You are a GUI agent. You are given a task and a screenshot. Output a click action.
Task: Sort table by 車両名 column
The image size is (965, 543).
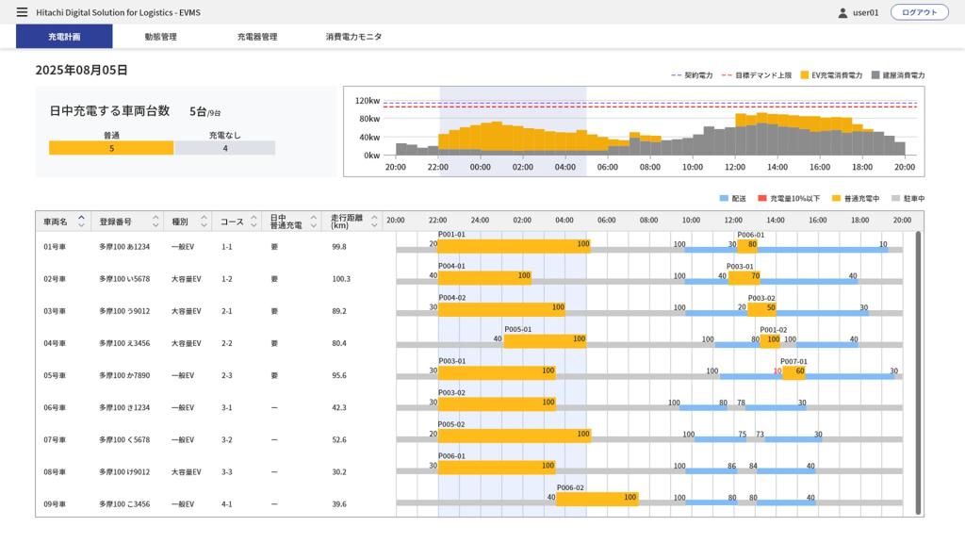(81, 222)
